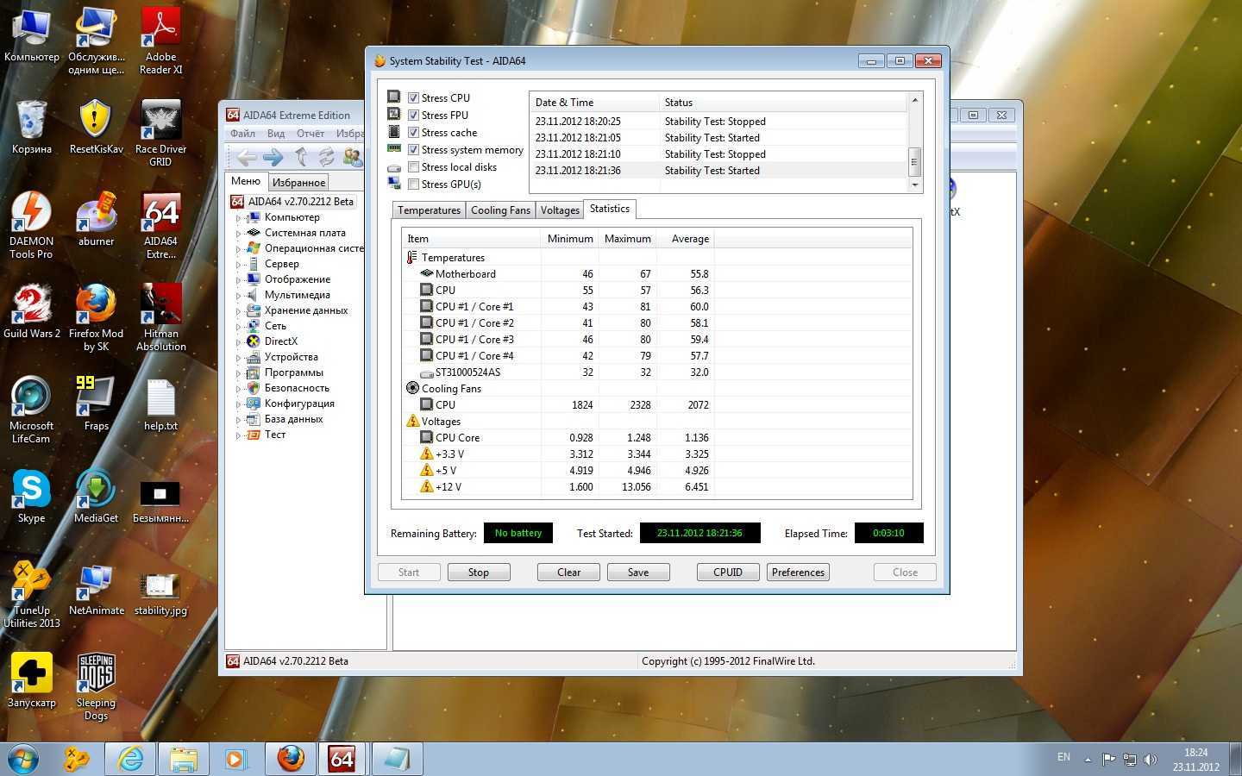Click the Up arrow in the AIDA64 toolbar
This screenshot has width=1242, height=776.
301,157
